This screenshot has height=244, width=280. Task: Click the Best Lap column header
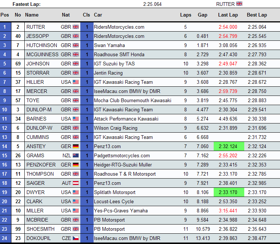pyautogui.click(x=257, y=15)
